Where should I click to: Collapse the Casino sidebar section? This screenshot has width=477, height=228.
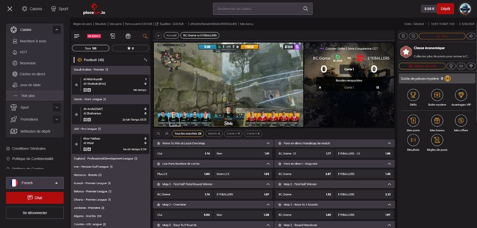tap(57, 29)
